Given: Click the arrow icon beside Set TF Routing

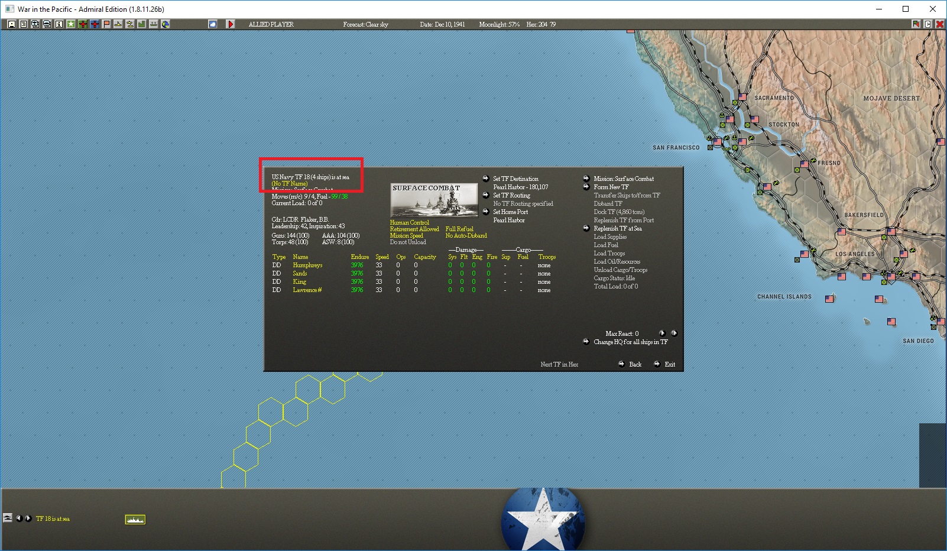Looking at the screenshot, I should click(485, 195).
